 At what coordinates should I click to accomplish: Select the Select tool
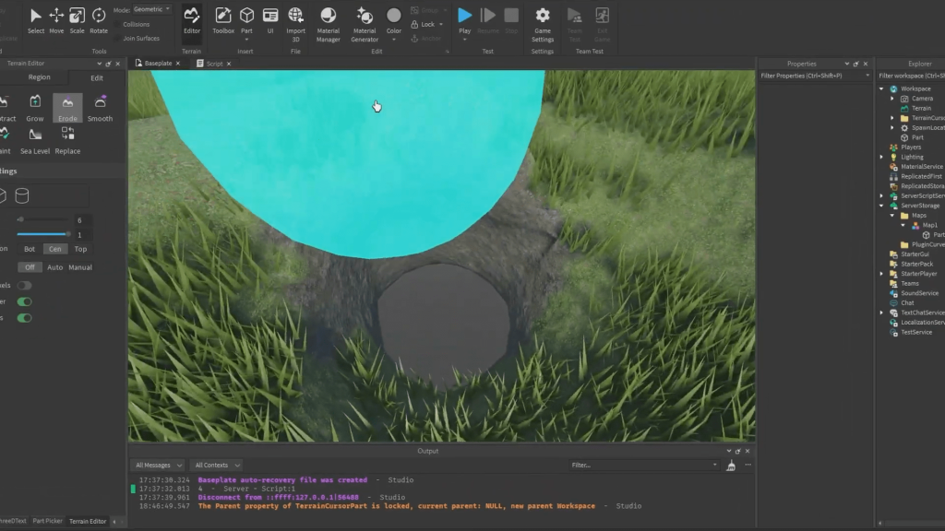[x=36, y=20]
